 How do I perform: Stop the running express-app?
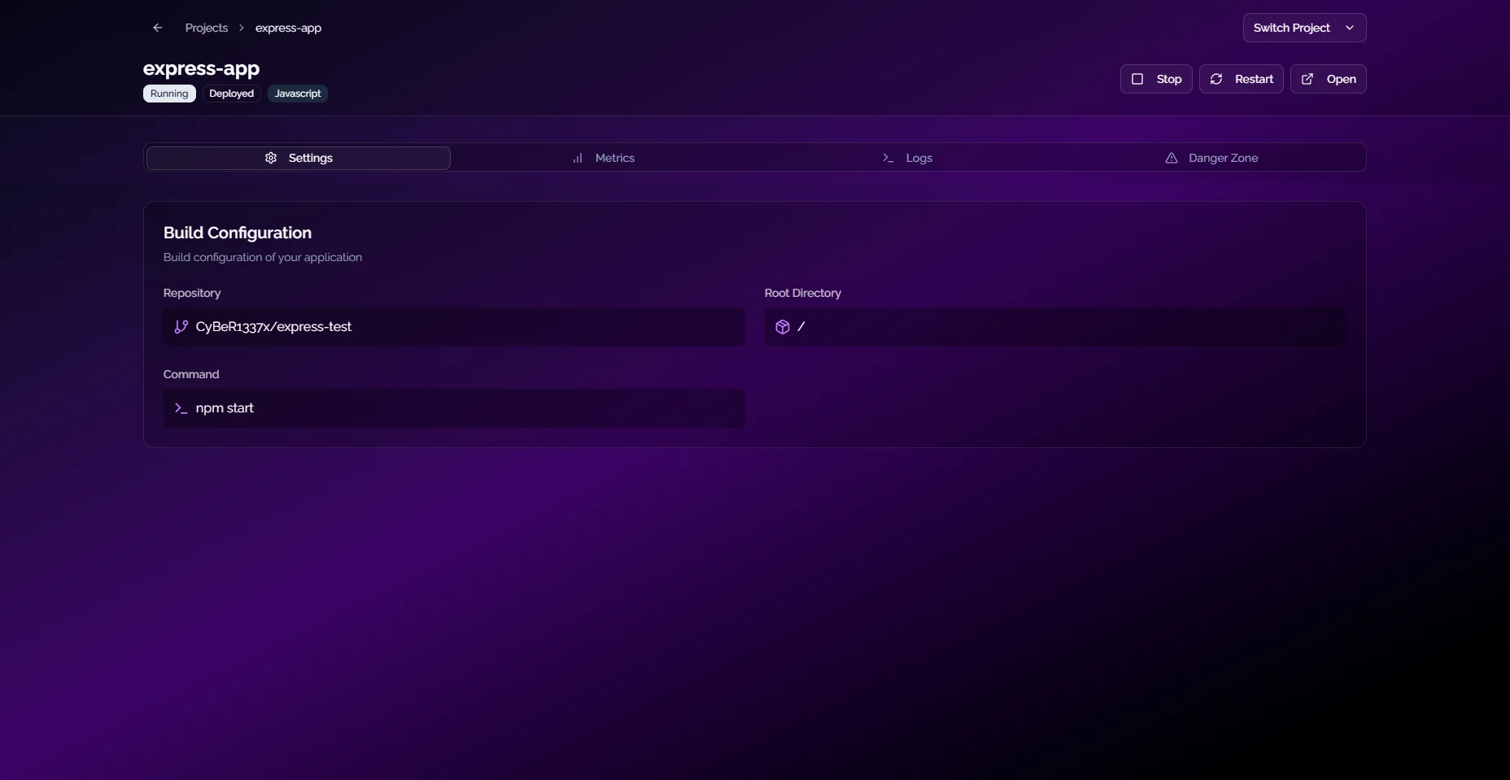coord(1156,79)
